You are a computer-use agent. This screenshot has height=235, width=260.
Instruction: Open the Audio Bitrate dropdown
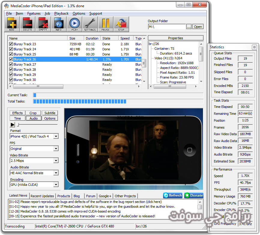tap(56, 173)
